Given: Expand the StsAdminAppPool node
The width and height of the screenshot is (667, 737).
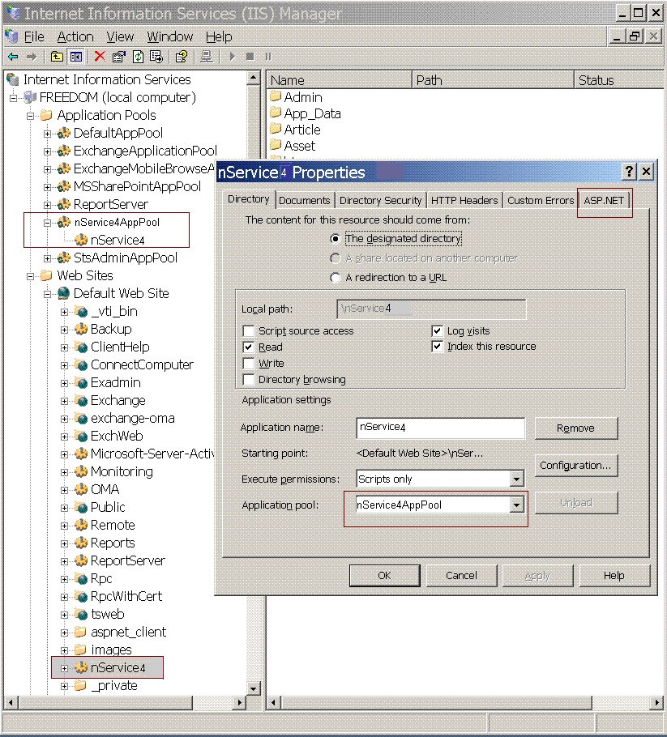Looking at the screenshot, I should [x=47, y=258].
